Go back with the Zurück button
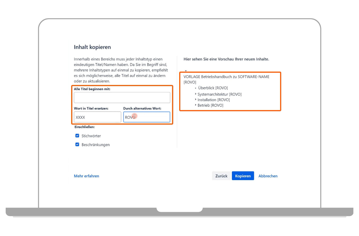Screen dimensions: 359x236 pyautogui.click(x=221, y=176)
